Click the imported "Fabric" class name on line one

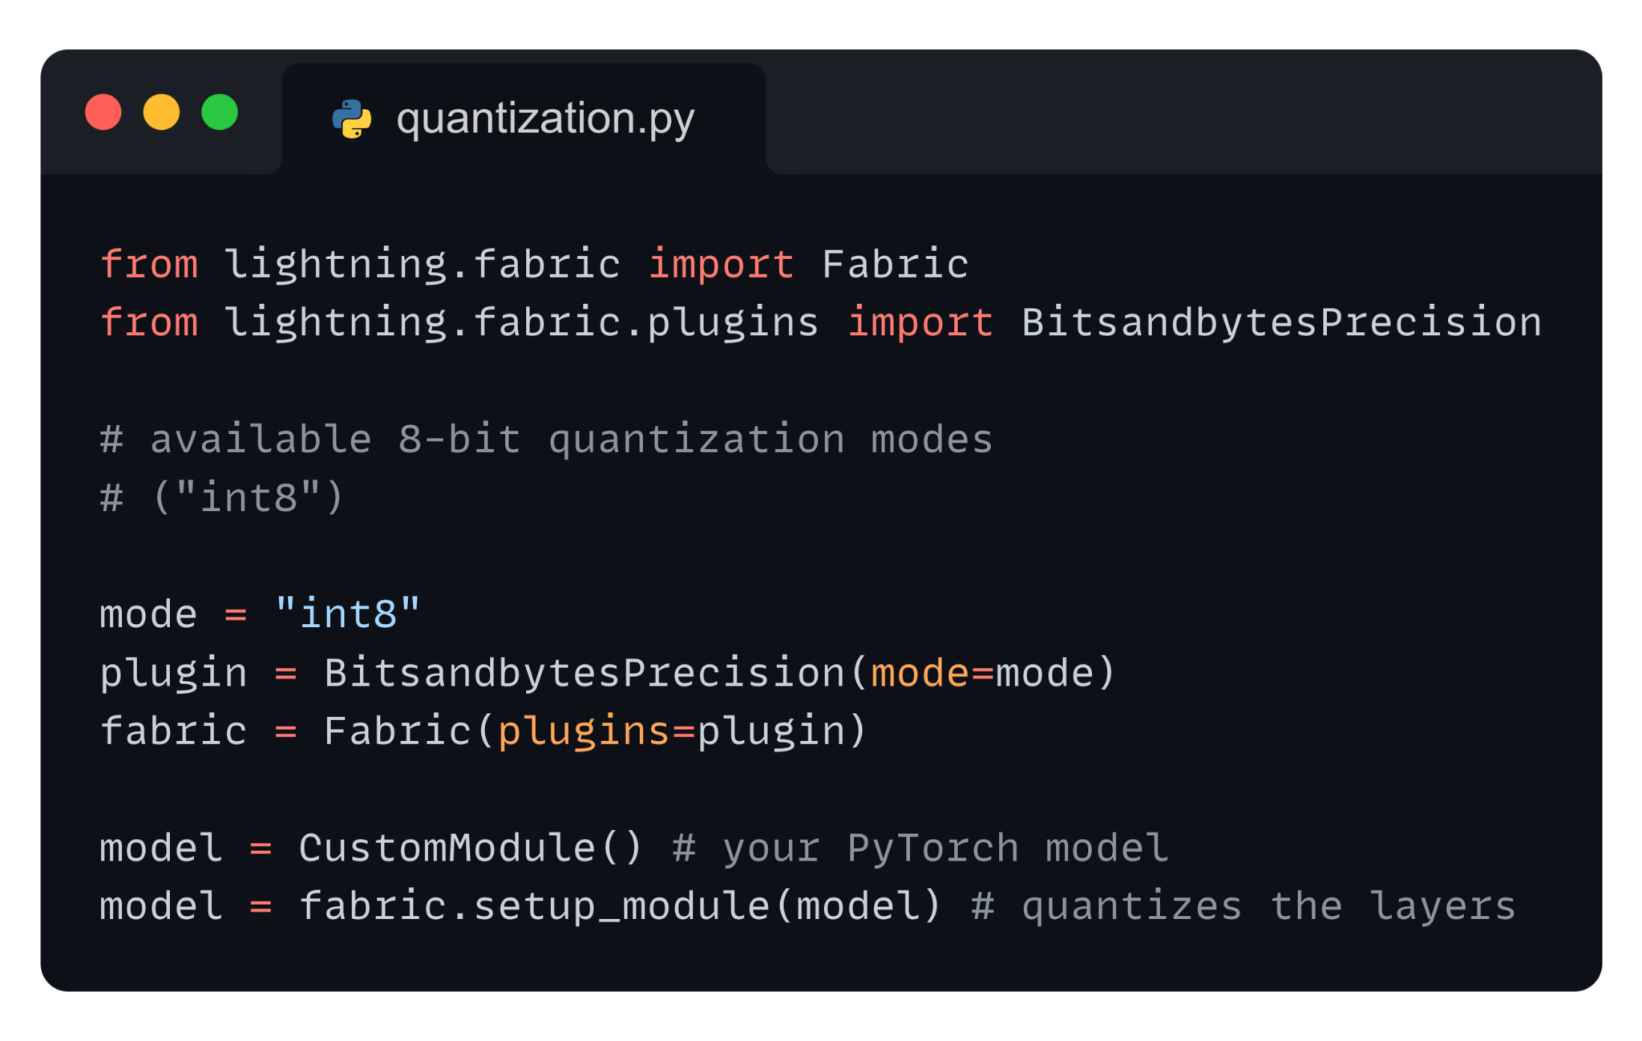(x=895, y=265)
